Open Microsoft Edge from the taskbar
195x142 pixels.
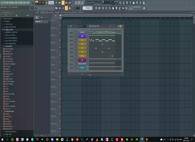click(142, 140)
